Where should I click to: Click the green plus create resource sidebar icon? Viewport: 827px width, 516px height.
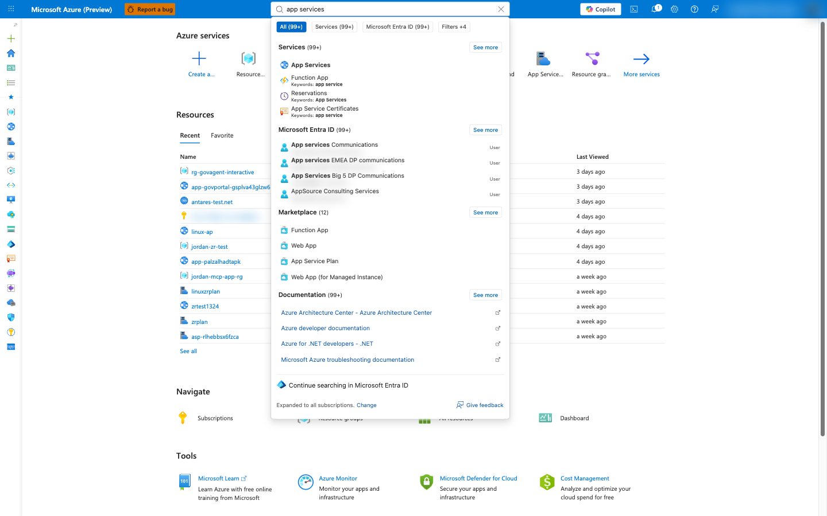(x=11, y=38)
